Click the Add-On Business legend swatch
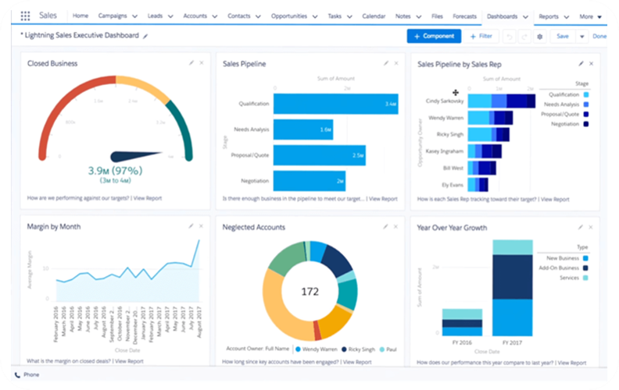619x390 pixels. (585, 268)
